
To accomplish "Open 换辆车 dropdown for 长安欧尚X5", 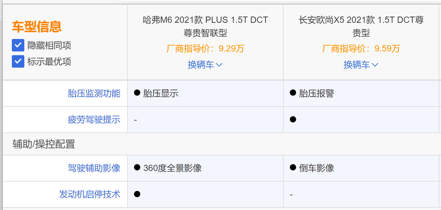I will click(361, 65).
